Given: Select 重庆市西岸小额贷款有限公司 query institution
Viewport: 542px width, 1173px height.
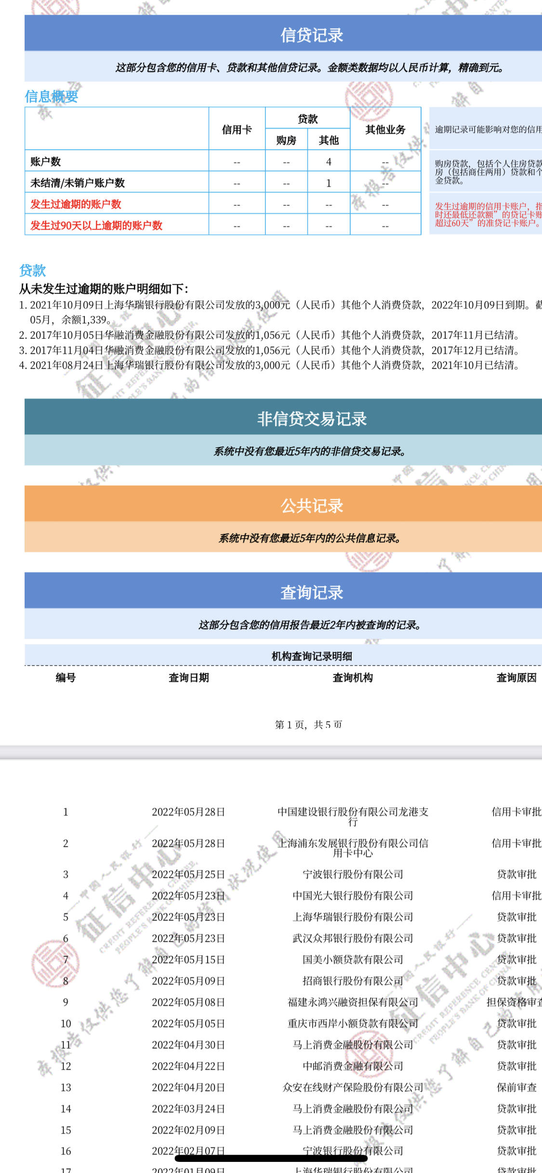Looking at the screenshot, I should tap(353, 1023).
